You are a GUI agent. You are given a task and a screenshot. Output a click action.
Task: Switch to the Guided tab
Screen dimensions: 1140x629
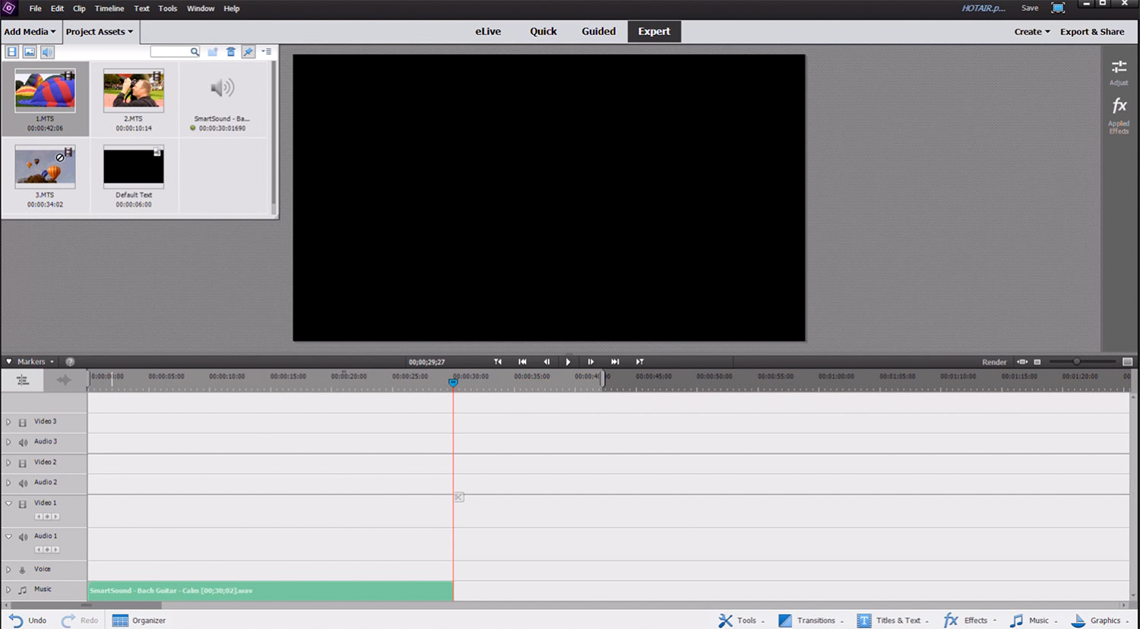coord(598,31)
